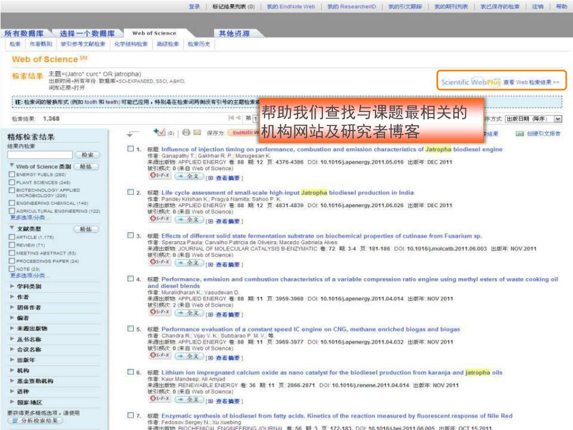Select checkbox for result 1
Image resolution: width=573 pixels, height=430 pixels.
130,148
